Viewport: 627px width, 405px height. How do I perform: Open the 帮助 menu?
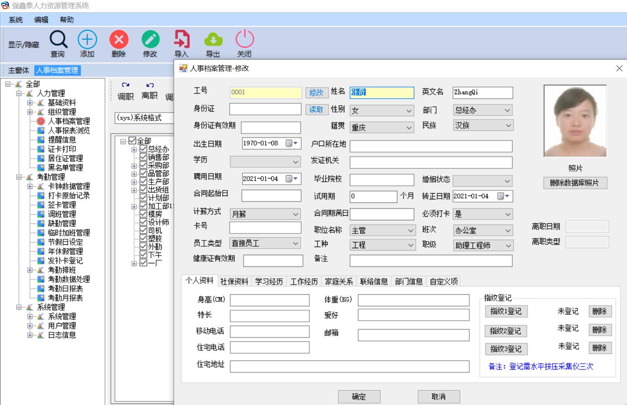(66, 19)
